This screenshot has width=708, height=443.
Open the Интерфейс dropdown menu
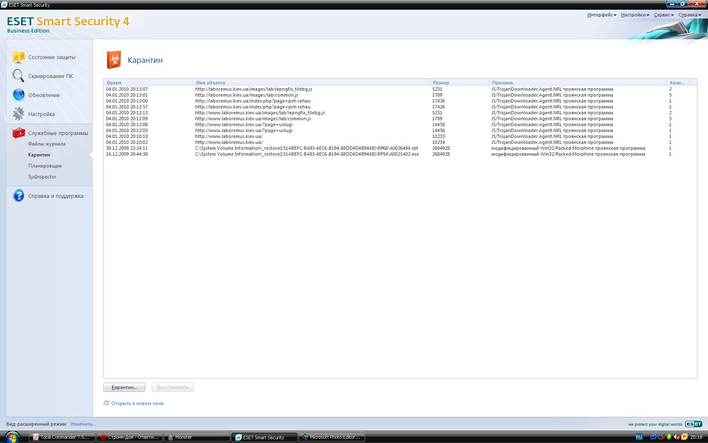602,15
